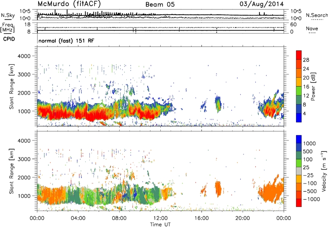Image resolution: width=328 pixels, height=227 pixels.
Task: Click the Beam 05 label
Action: pos(160,5)
